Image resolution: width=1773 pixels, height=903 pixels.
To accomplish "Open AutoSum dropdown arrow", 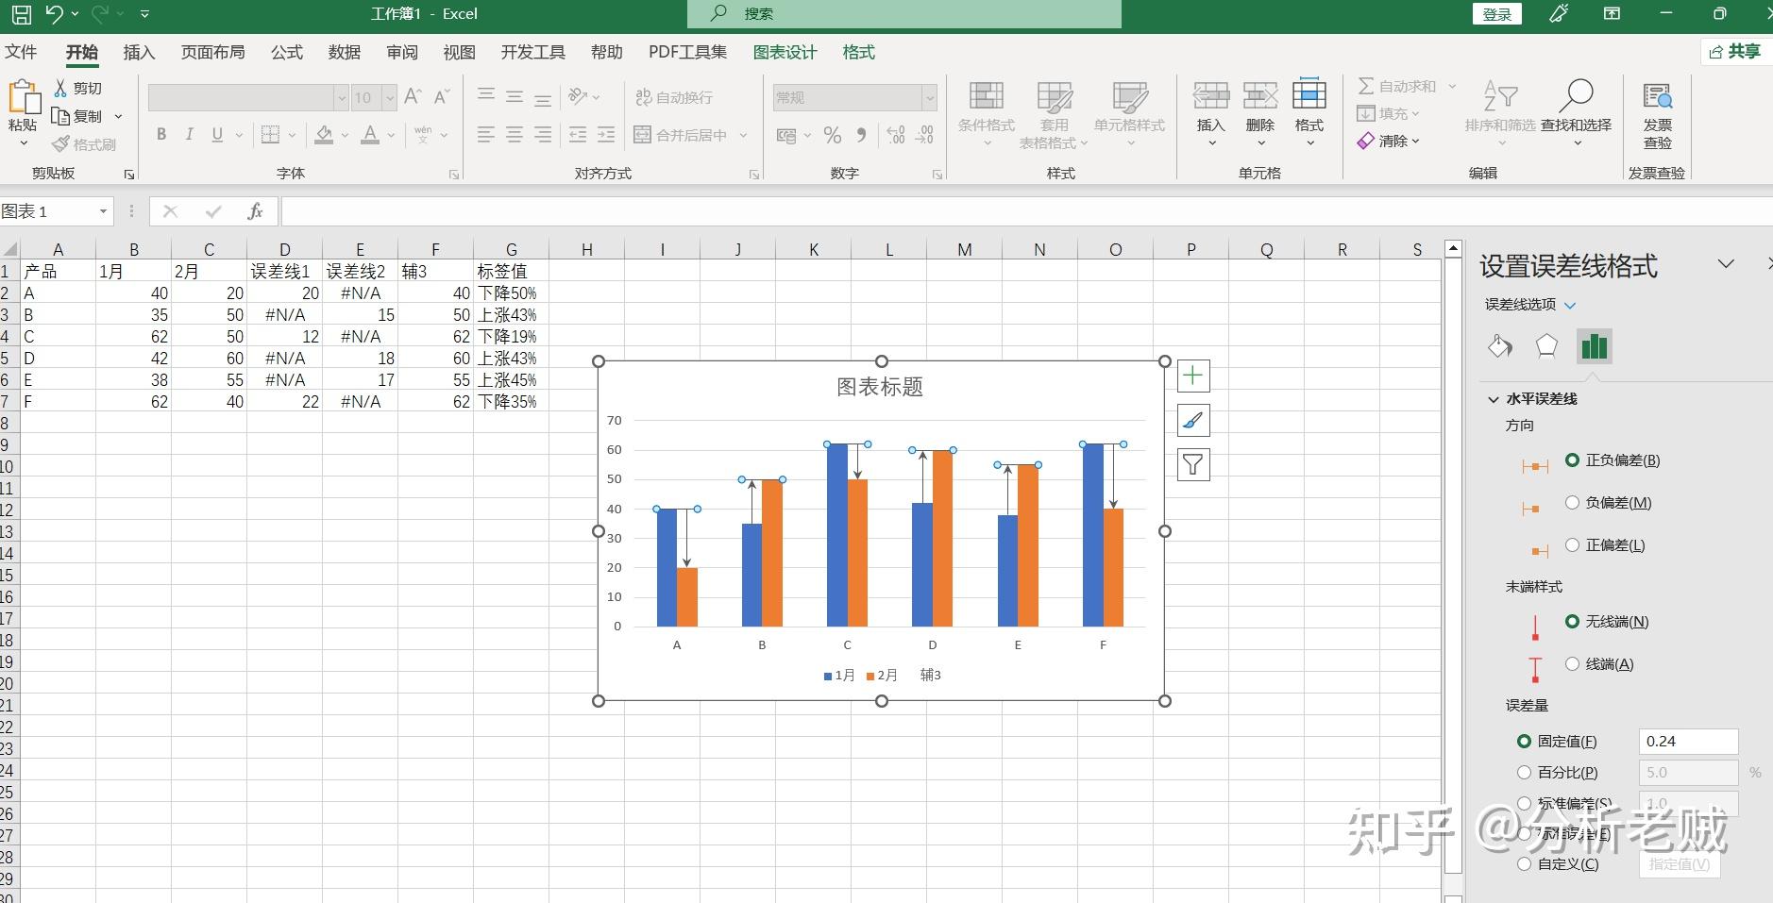I will [1452, 86].
